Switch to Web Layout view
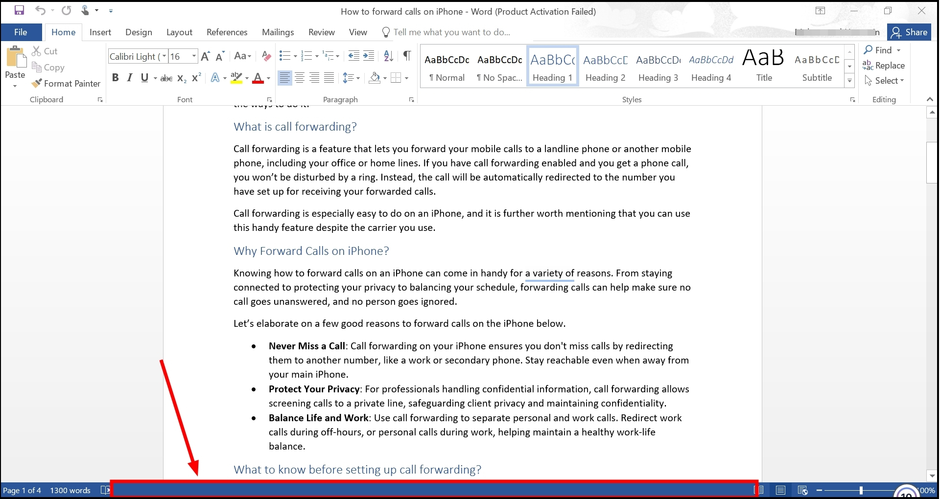The height and width of the screenshot is (499, 940). [802, 490]
